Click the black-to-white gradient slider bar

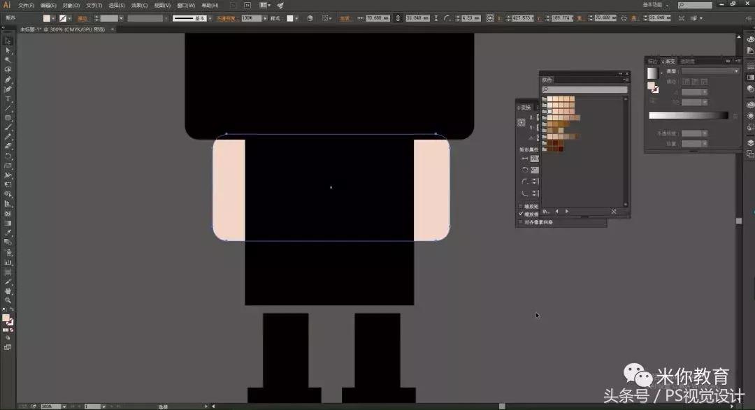(688, 115)
